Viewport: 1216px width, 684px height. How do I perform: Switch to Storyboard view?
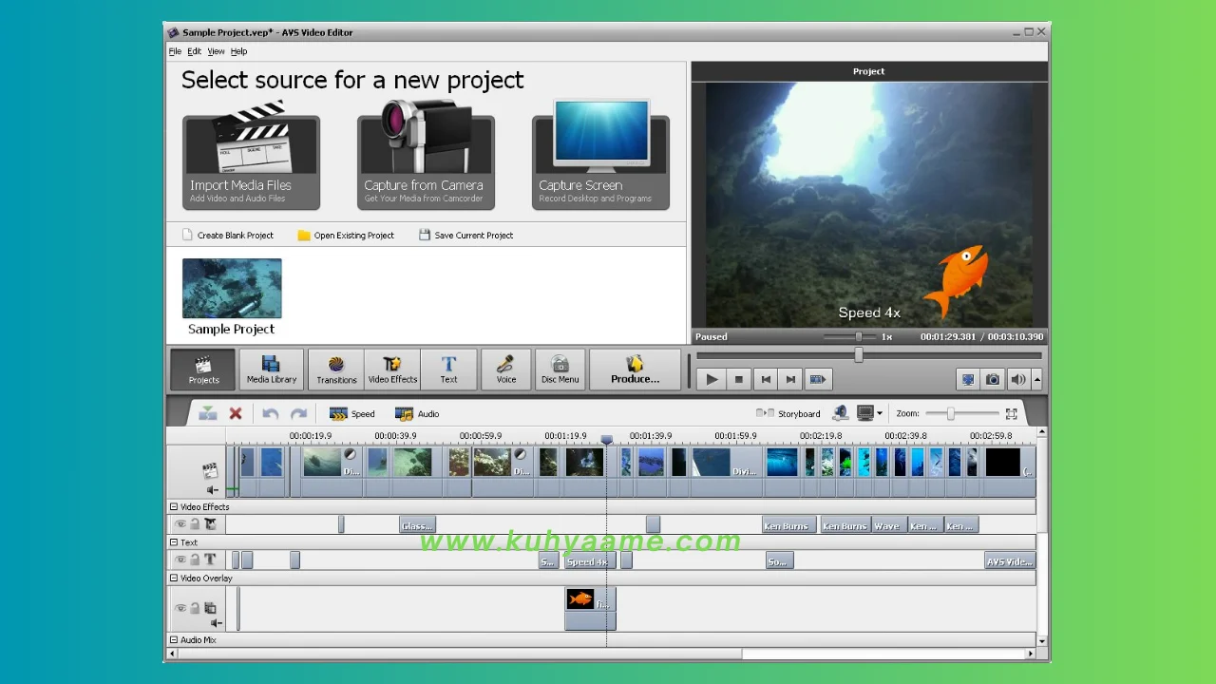pyautogui.click(x=788, y=413)
